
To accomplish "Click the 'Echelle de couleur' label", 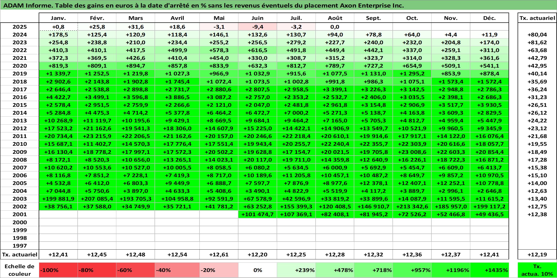I will [20, 270].
